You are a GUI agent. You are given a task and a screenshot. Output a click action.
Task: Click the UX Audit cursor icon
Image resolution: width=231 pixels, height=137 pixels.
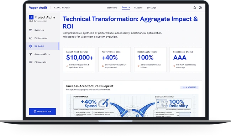point(31,46)
